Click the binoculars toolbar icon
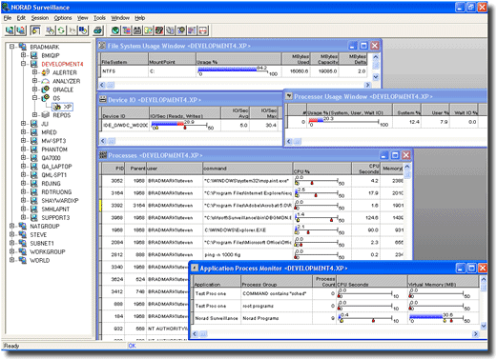The width and height of the screenshot is (497, 359). click(x=98, y=30)
